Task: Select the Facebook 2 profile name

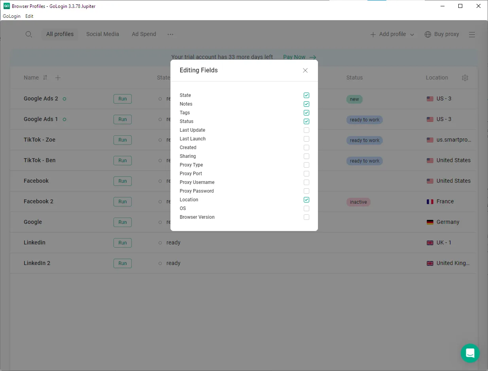Action: (x=38, y=201)
